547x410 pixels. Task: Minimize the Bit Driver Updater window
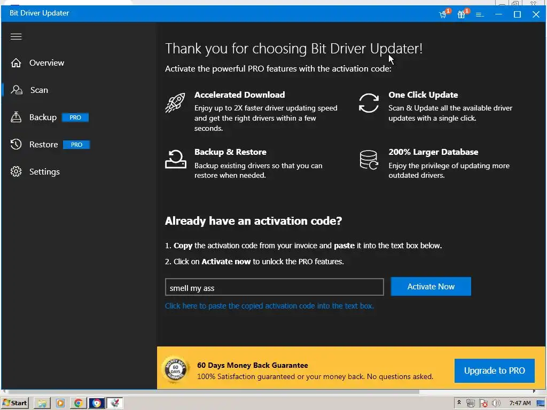tap(498, 14)
